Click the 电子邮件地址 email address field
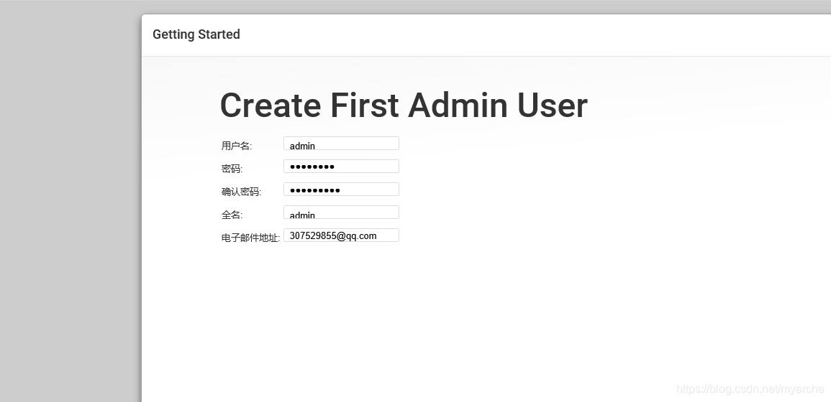 (341, 235)
